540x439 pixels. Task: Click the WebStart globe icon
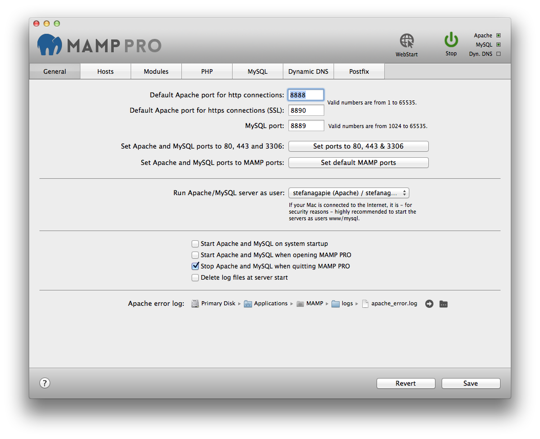(407, 40)
